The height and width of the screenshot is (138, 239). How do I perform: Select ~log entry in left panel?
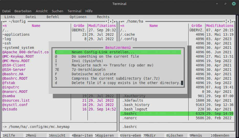pyautogui.click(x=7, y=39)
